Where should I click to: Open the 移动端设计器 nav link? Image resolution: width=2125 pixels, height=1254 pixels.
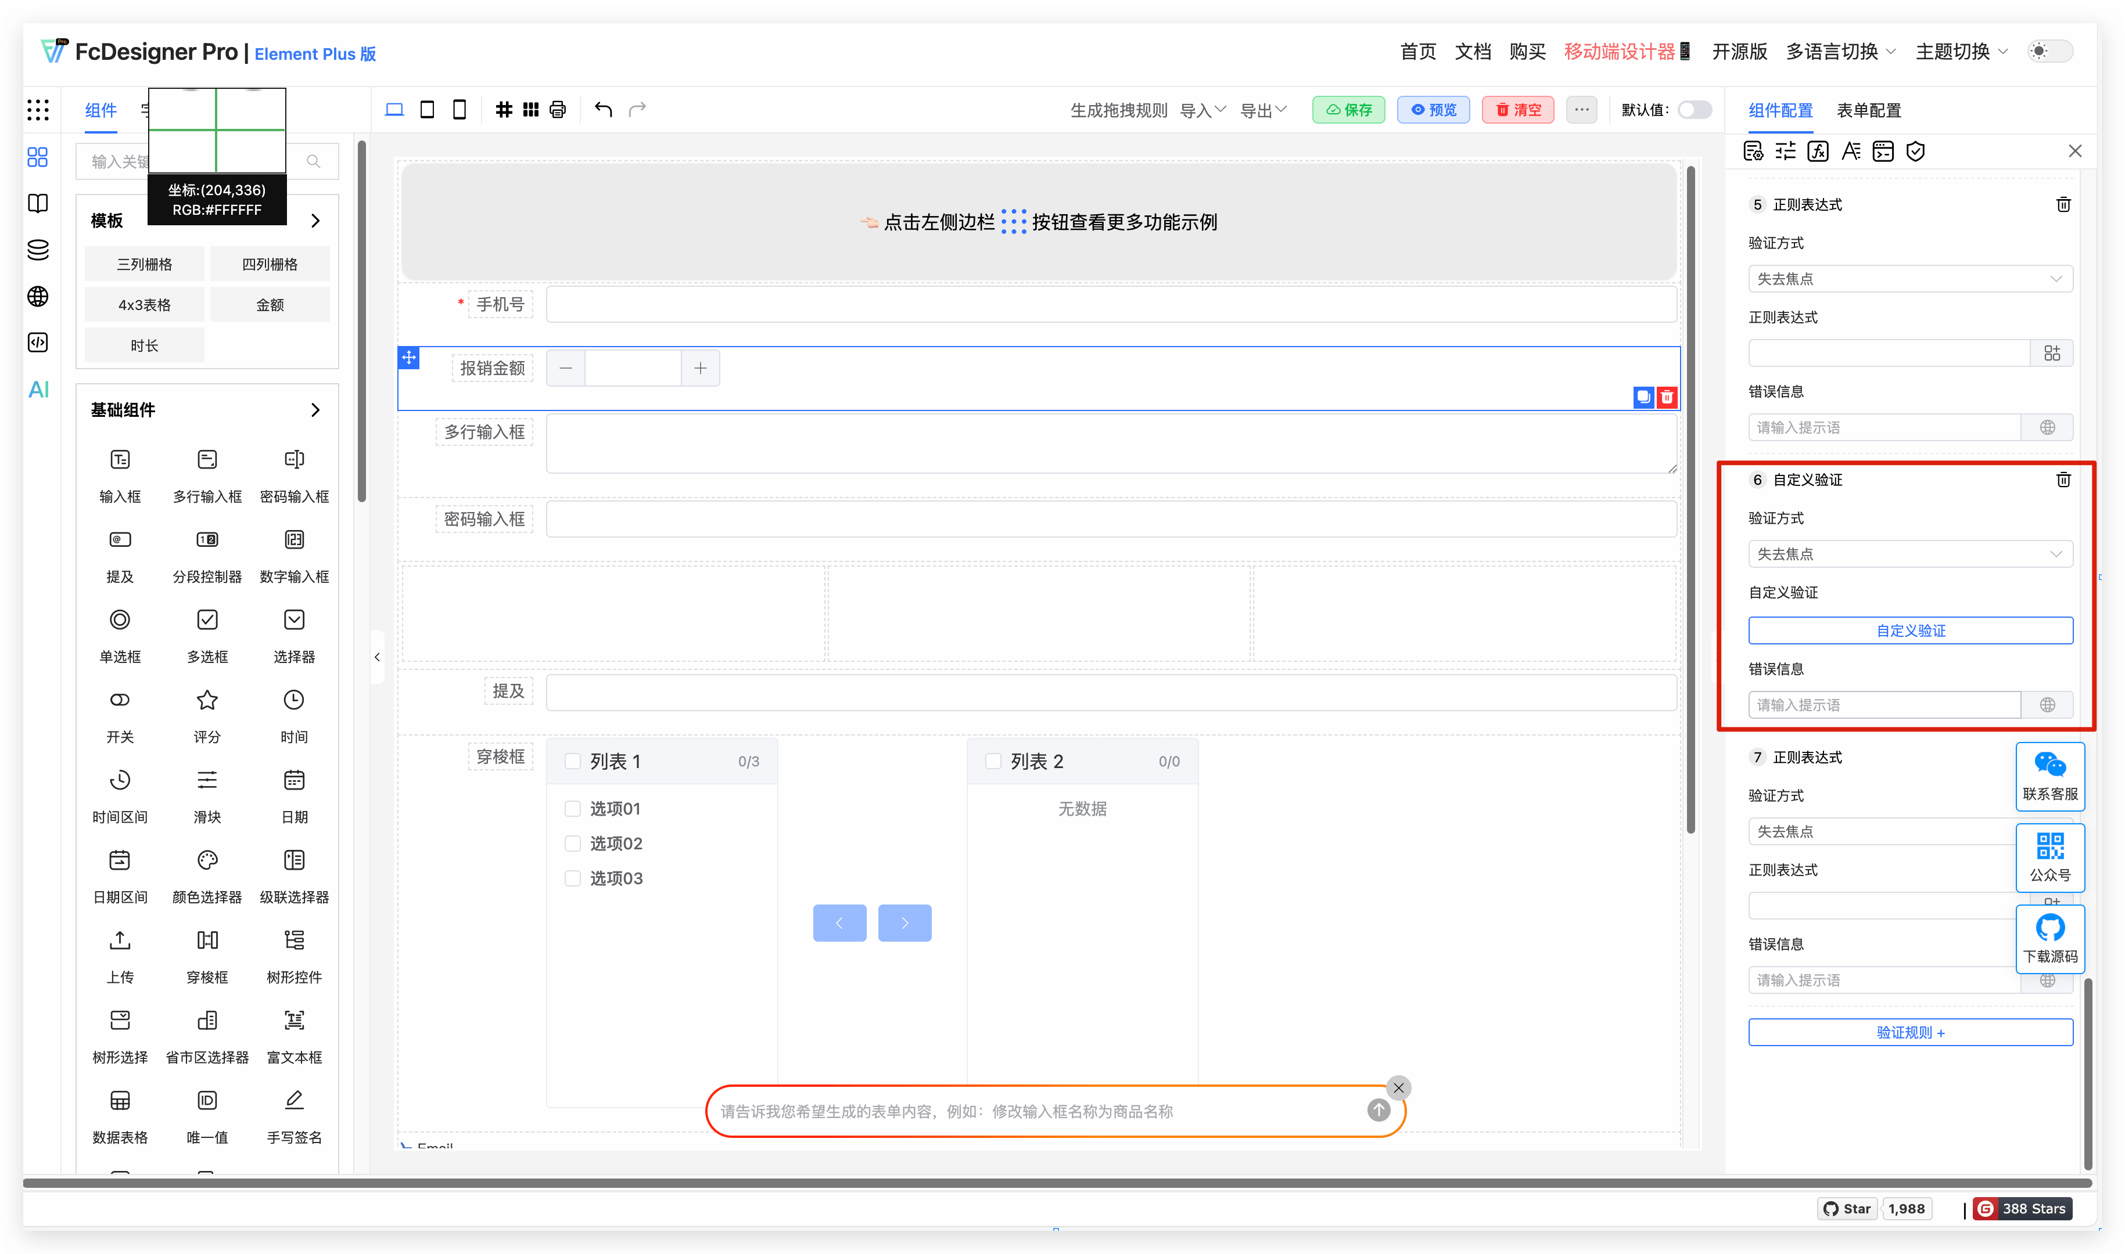click(1627, 52)
